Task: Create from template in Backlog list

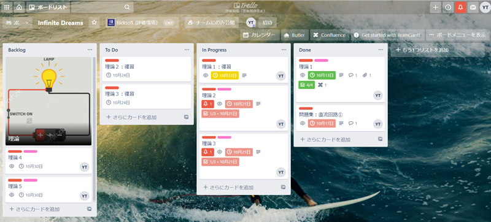Action: click(x=89, y=209)
